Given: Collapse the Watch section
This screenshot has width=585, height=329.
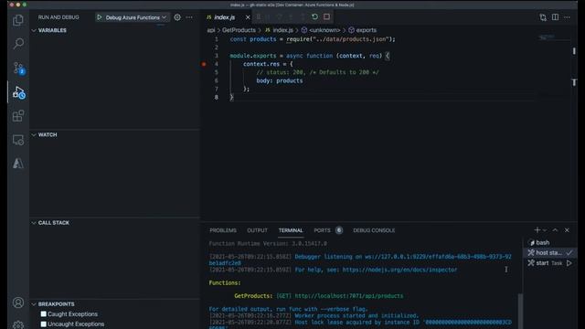Looking at the screenshot, I should (34, 134).
